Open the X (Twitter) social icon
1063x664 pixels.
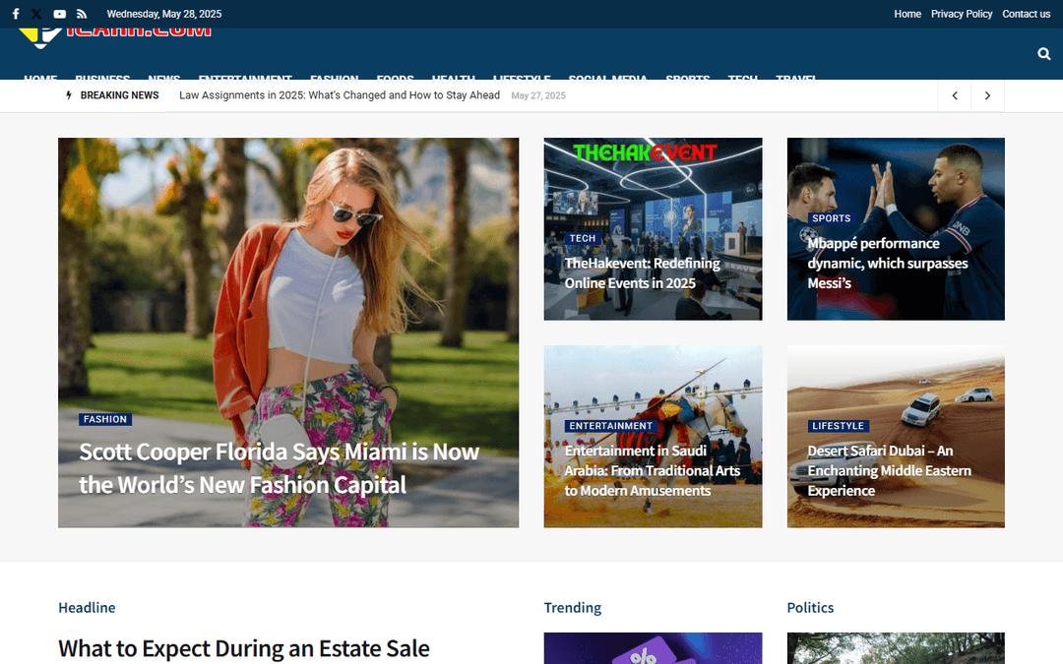pos(36,14)
